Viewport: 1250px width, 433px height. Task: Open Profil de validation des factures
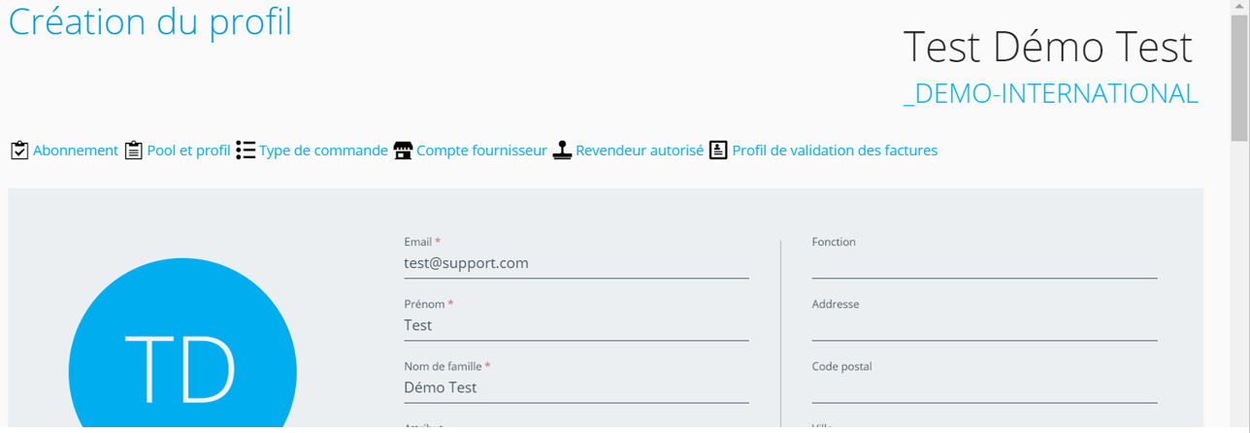point(835,150)
